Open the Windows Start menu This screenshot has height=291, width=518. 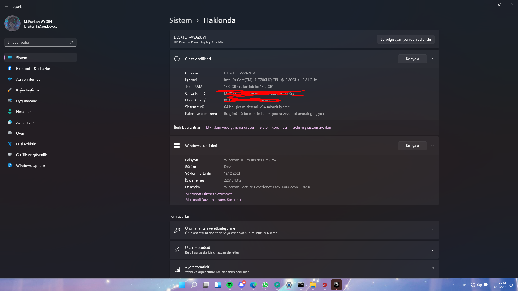pos(182,285)
